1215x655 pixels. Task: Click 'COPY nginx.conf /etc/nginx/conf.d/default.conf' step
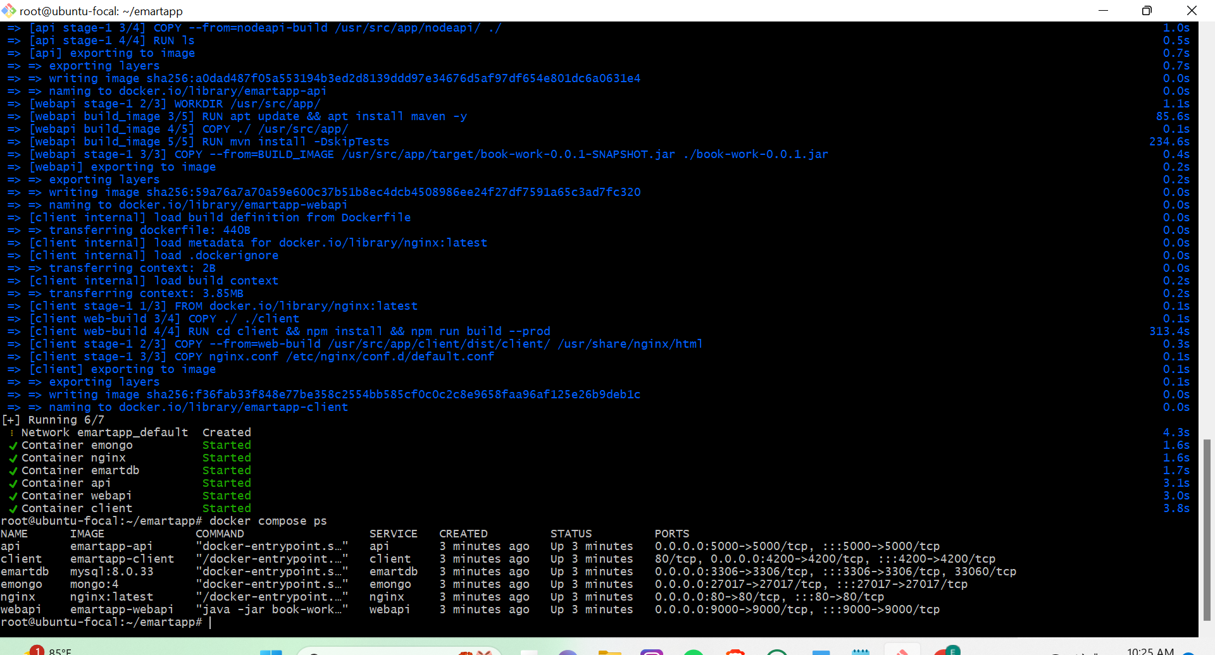tap(334, 357)
